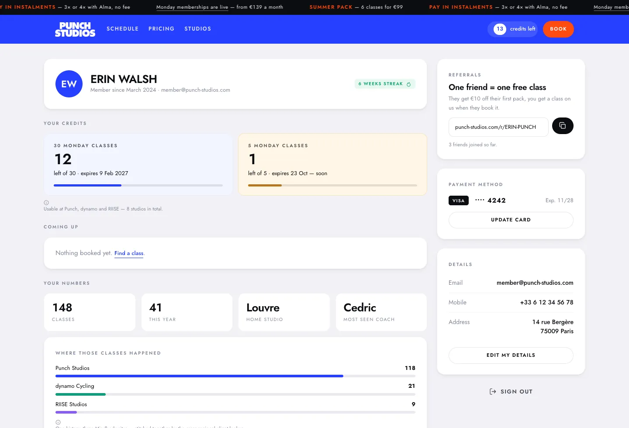
Task: Click the mobile number +33 6 12 34 56 78
Action: (x=547, y=303)
